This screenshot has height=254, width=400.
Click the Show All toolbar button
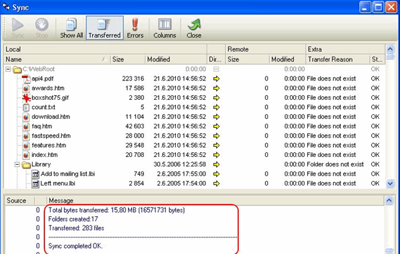[x=71, y=28]
